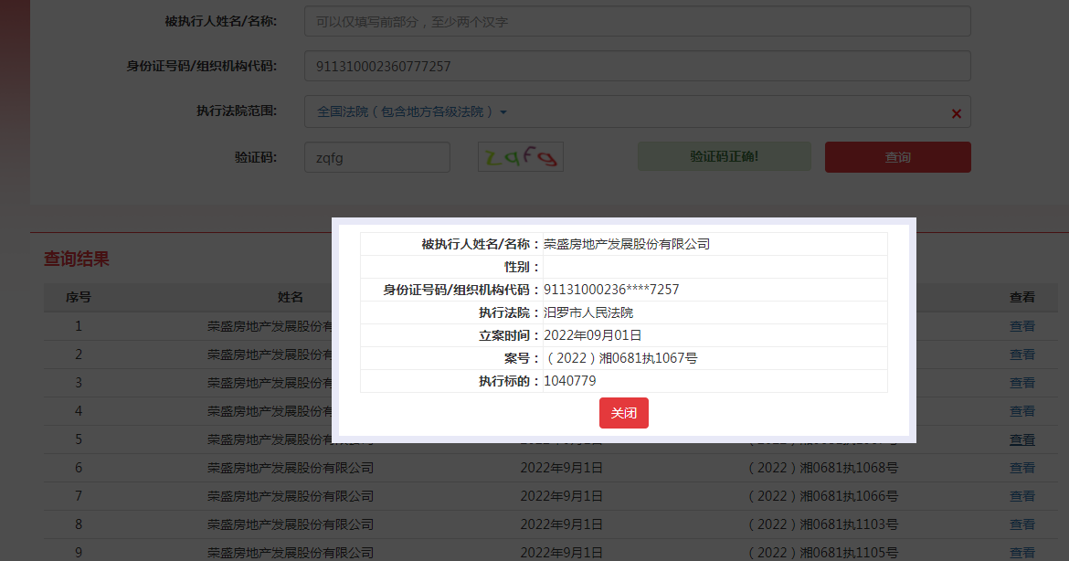
Task: Click the date 2022年9月1日 in row 6
Action: [562, 469]
